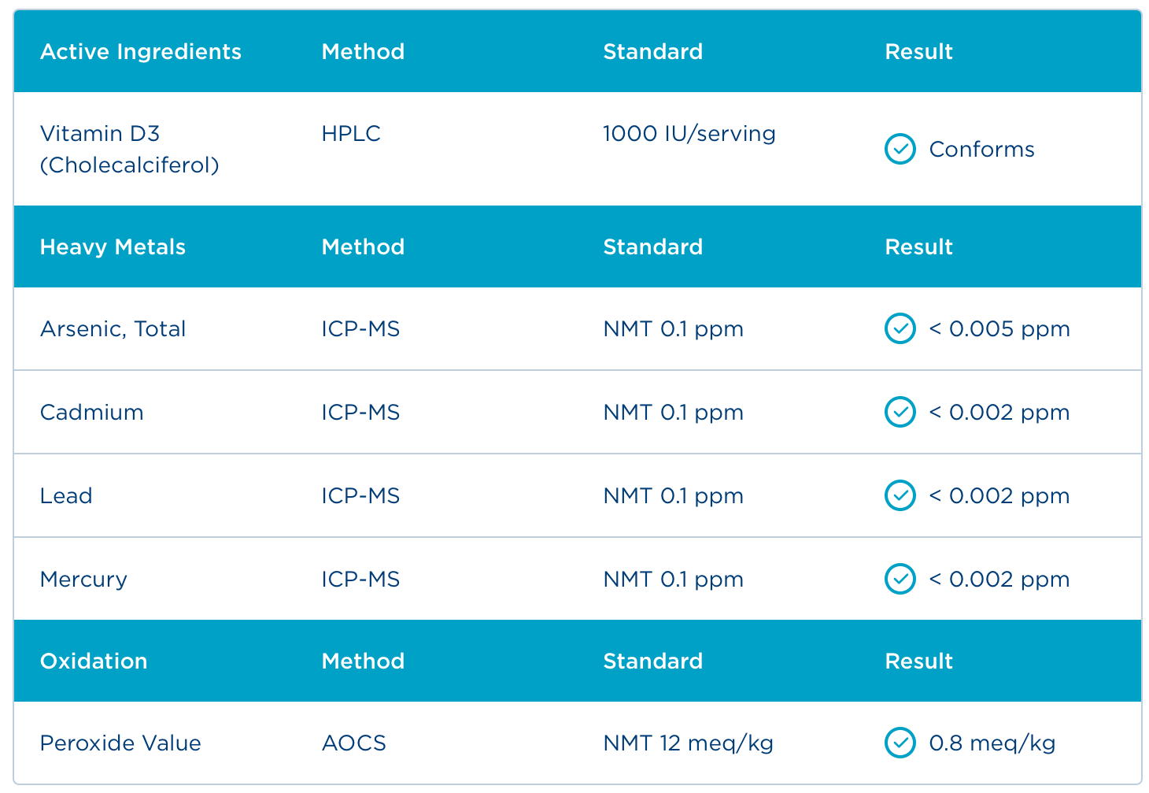Click the Cadmium row label

(x=91, y=412)
